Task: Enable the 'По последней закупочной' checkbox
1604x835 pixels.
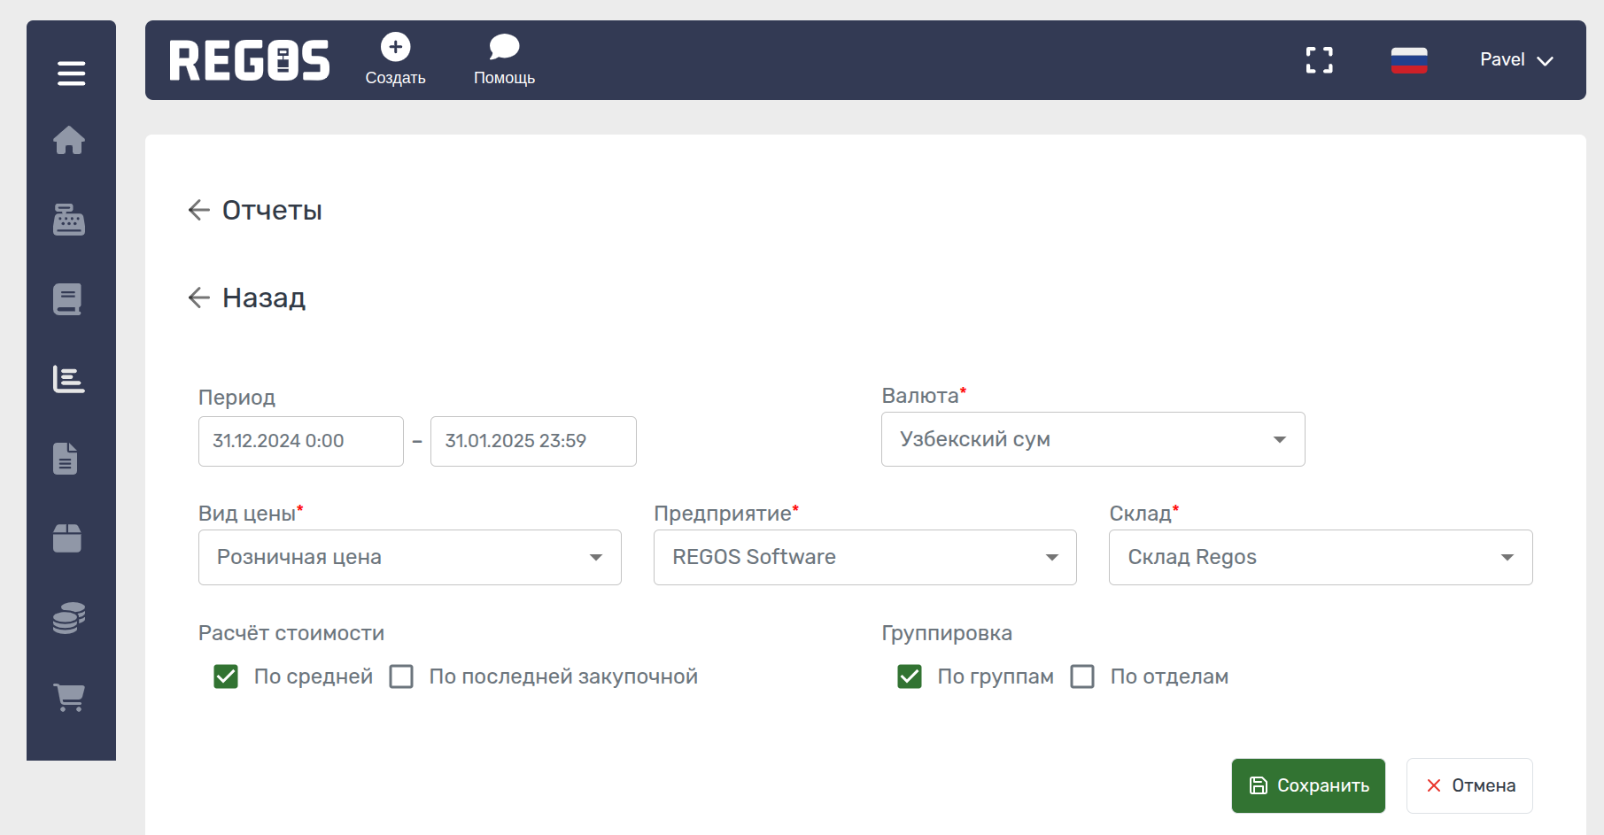Action: (401, 677)
